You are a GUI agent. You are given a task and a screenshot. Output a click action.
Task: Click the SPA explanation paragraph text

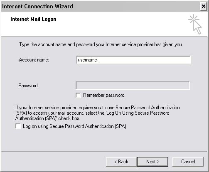pos(98,113)
